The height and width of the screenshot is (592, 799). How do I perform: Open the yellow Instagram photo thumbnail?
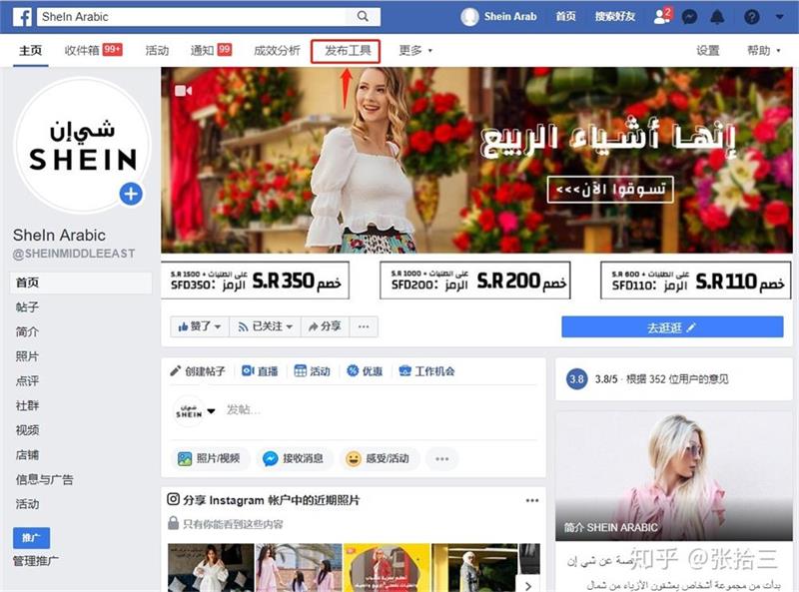(x=387, y=568)
